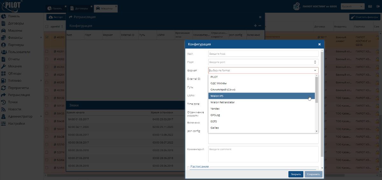
Task: Check the row 46285 checkbox
Action: pos(47,82)
